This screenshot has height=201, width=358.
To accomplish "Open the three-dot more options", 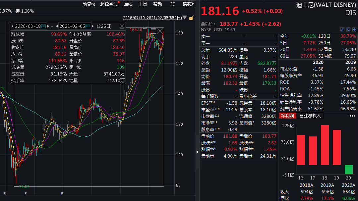I will (352, 116).
